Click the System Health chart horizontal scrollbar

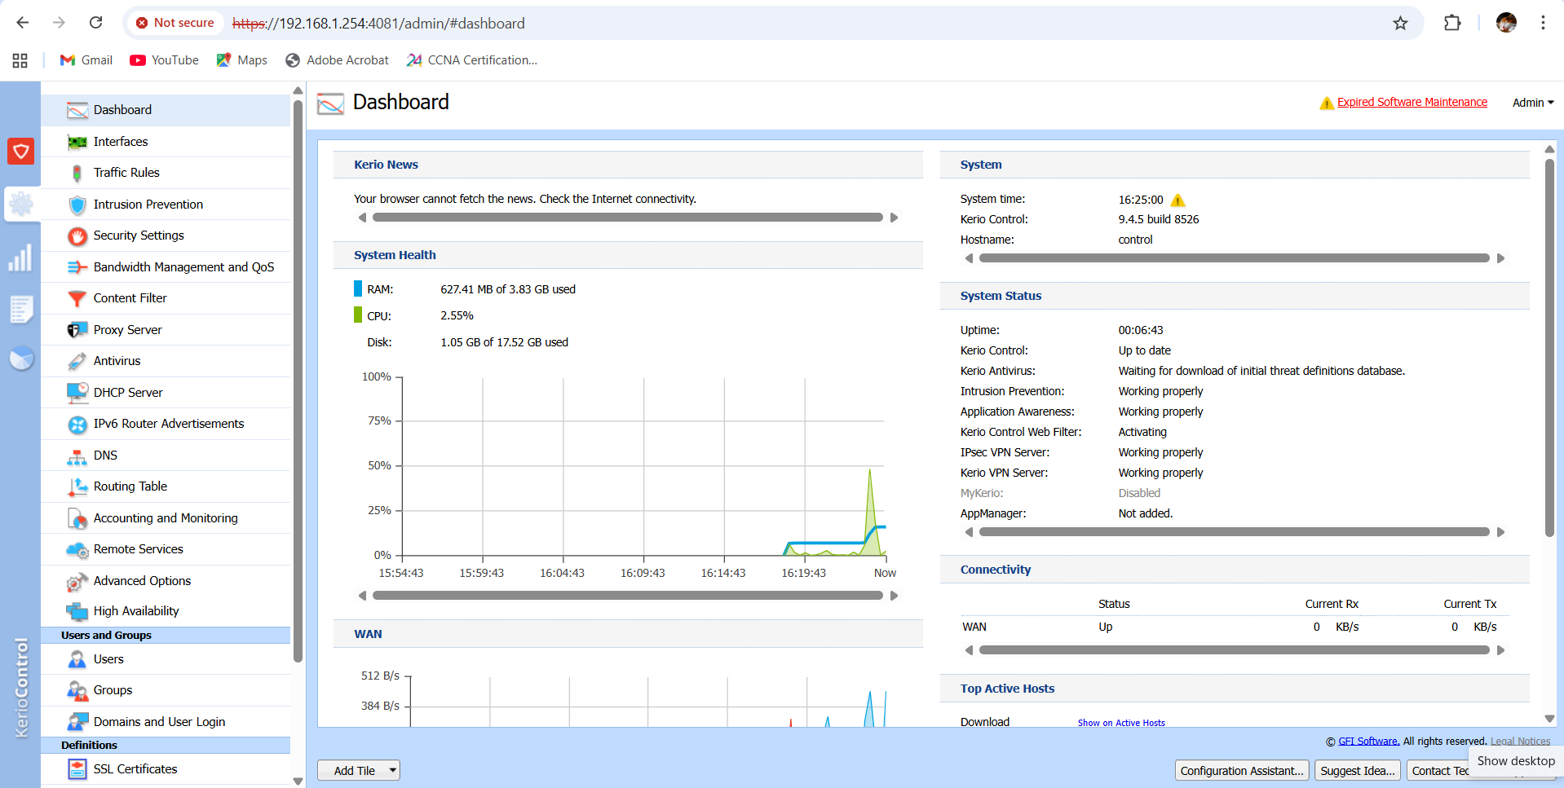(627, 596)
